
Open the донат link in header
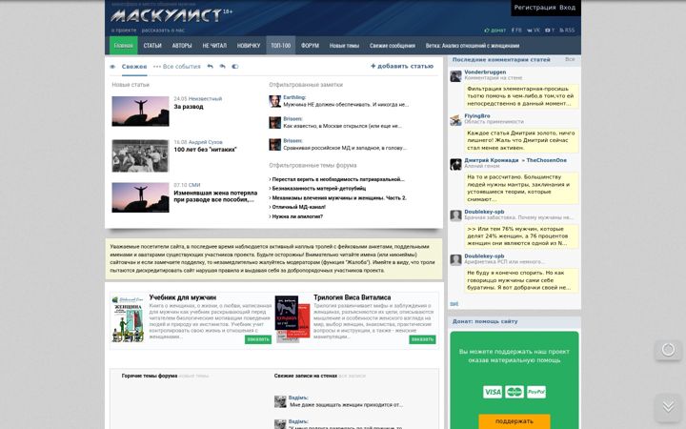[494, 31]
